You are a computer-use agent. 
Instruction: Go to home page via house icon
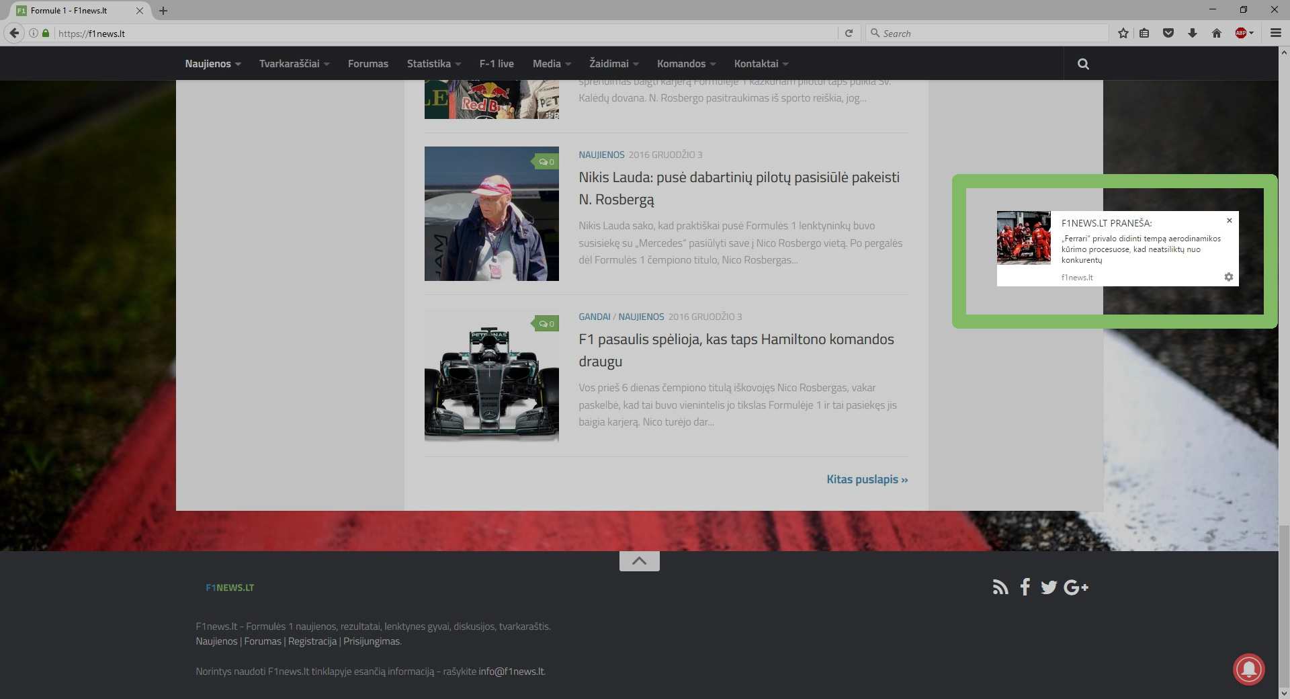pyautogui.click(x=1217, y=33)
